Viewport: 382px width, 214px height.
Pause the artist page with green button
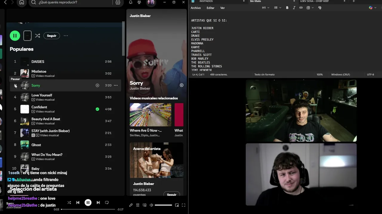(x=15, y=36)
